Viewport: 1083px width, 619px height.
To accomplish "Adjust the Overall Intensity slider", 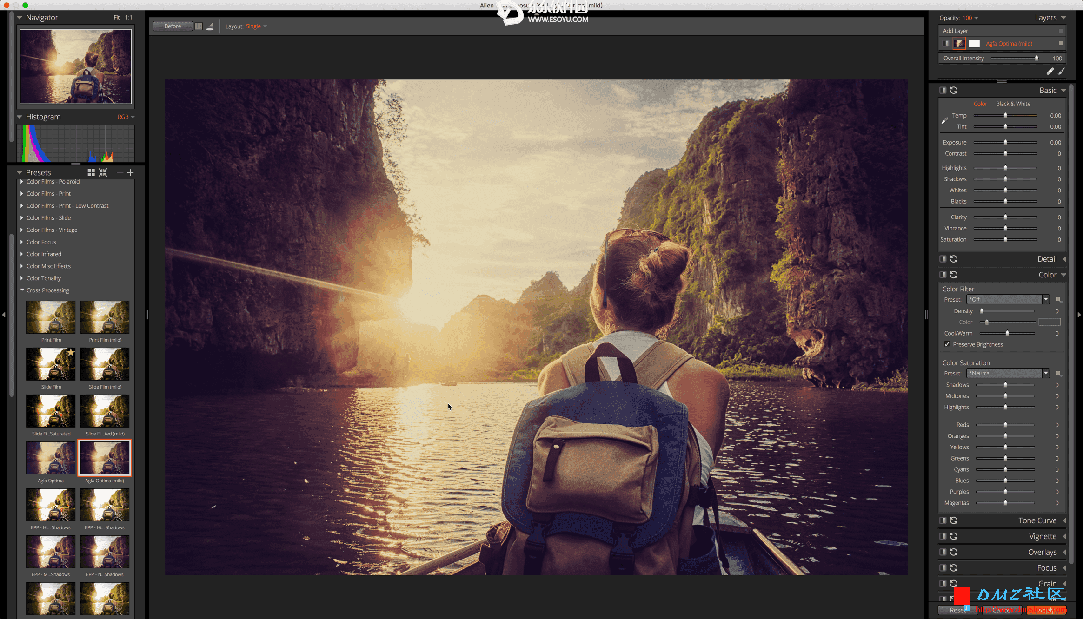I will pos(1015,58).
